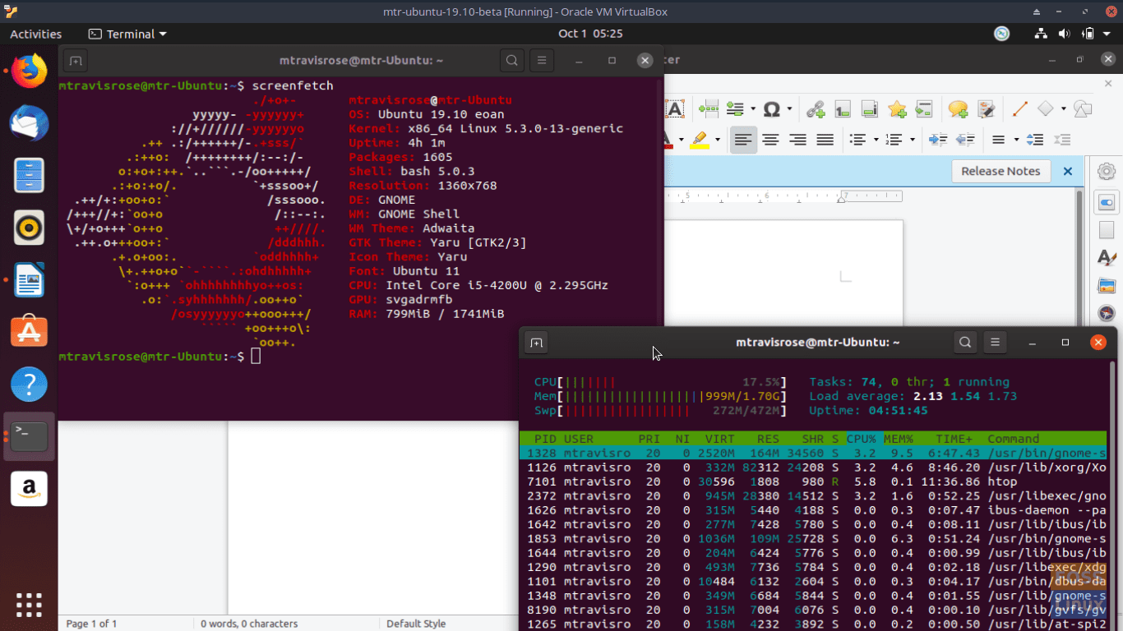
Task: Open the Terminal app menu in top bar
Action: point(127,34)
